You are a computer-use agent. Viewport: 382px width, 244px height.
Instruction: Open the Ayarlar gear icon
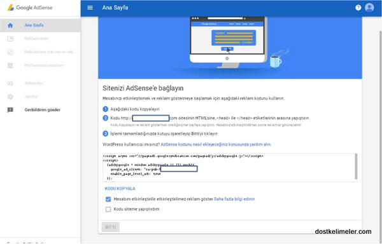coord(10,97)
